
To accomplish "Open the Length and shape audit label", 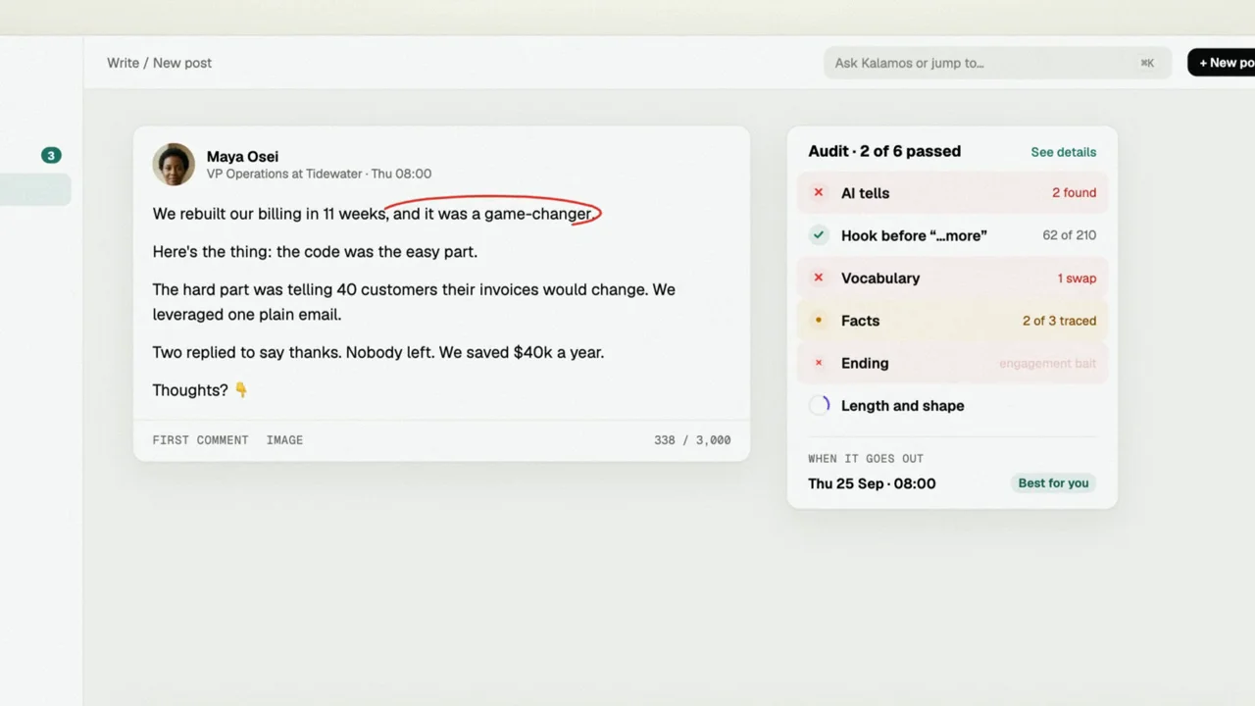I will pos(902,406).
